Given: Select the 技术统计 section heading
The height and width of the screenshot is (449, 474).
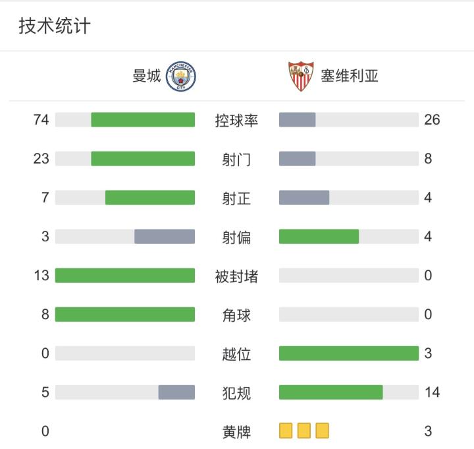Looking at the screenshot, I should [55, 26].
